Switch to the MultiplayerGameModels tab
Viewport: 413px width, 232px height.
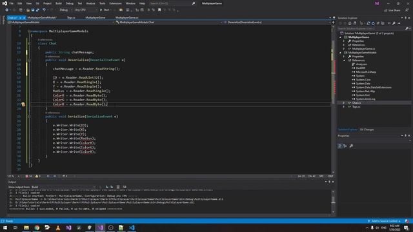[x=42, y=17]
